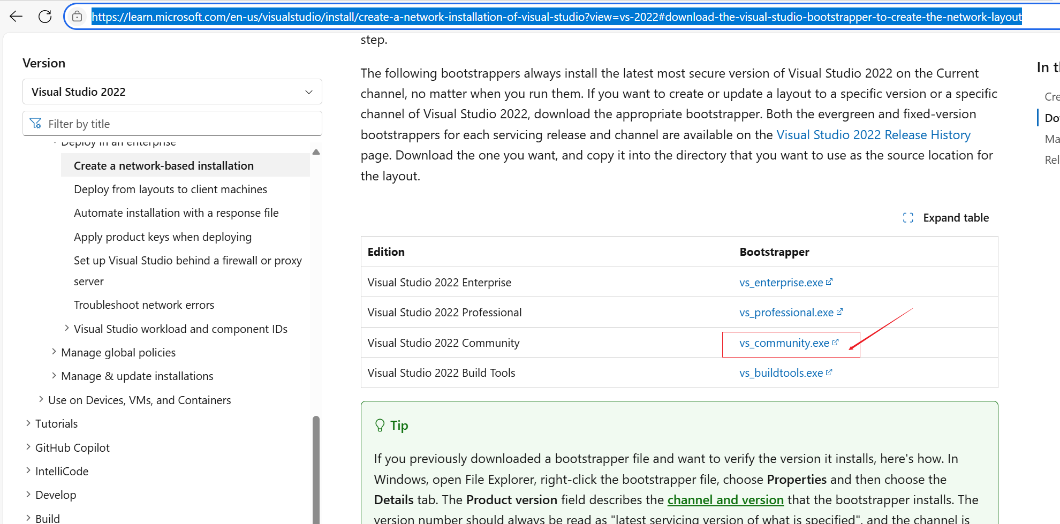The image size is (1060, 524).
Task: Click the browser back arrow
Action: coord(16,17)
